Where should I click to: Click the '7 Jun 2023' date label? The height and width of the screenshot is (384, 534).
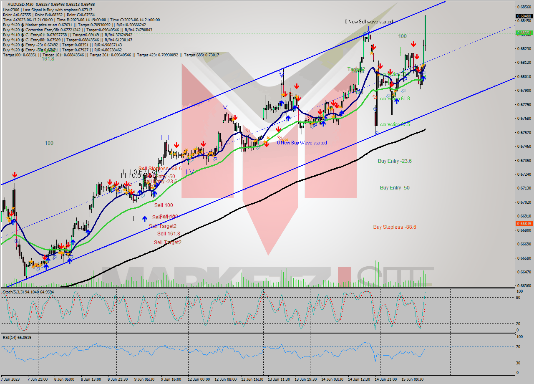click(x=10, y=380)
